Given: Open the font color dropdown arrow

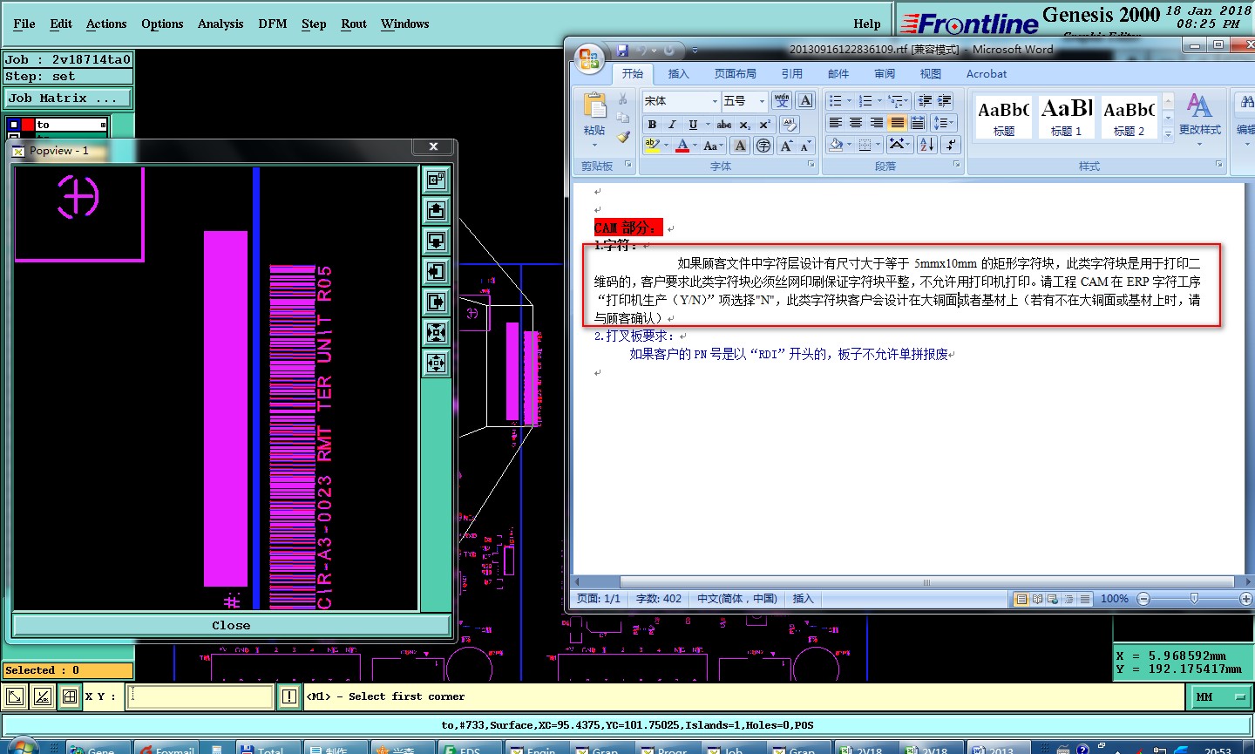Looking at the screenshot, I should point(695,146).
